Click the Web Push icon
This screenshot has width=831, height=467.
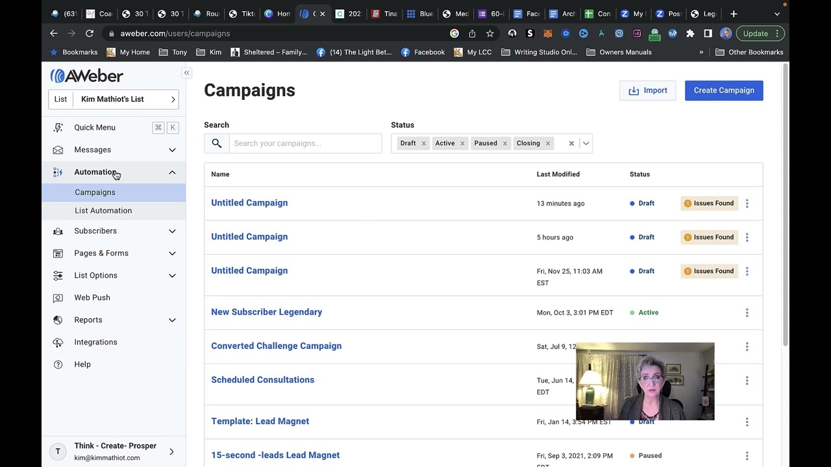(x=58, y=298)
